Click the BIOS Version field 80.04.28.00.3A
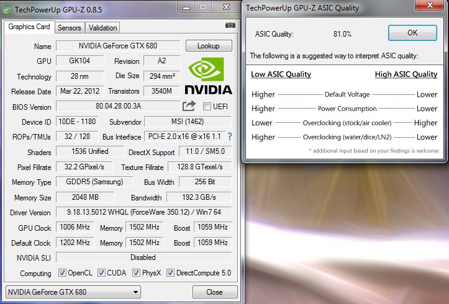The height and width of the screenshot is (304, 449). 118,106
